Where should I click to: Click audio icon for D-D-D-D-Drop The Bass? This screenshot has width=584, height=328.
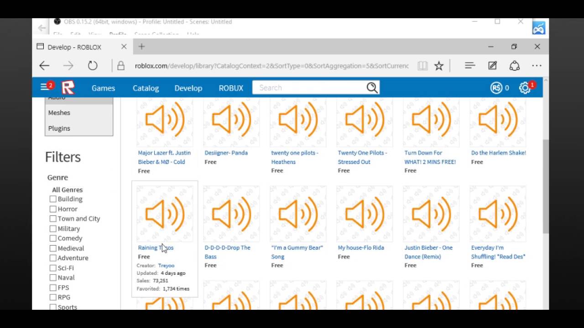pos(231,214)
